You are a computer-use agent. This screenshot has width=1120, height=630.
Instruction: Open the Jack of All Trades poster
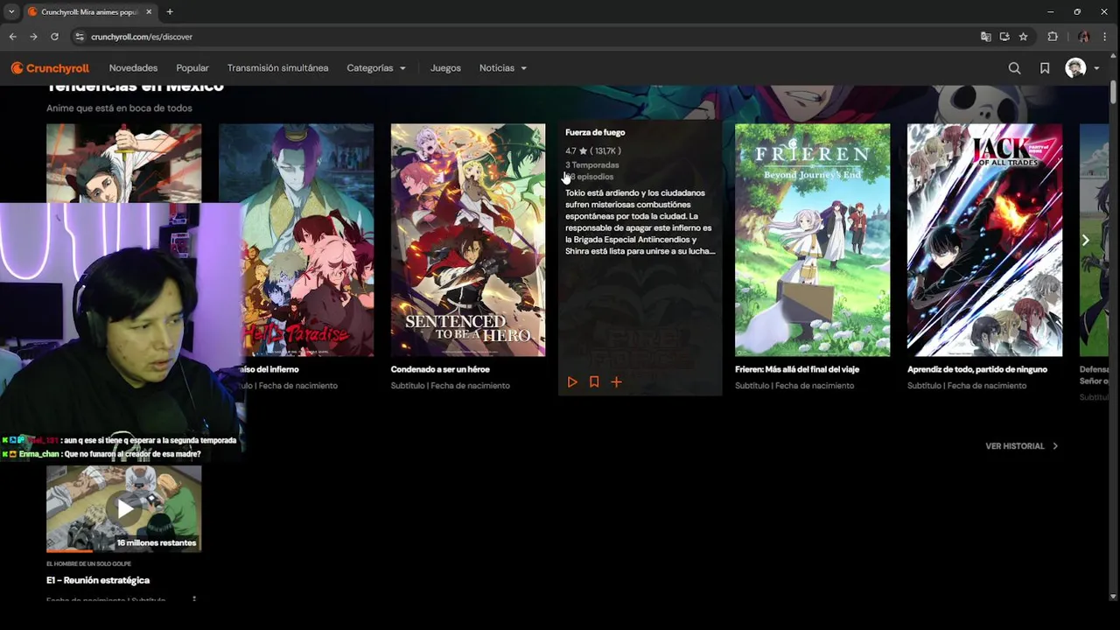984,240
